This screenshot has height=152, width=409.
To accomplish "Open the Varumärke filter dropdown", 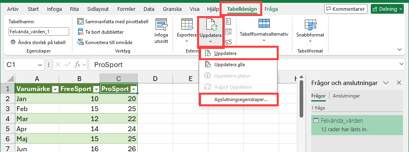I will coord(55,89).
